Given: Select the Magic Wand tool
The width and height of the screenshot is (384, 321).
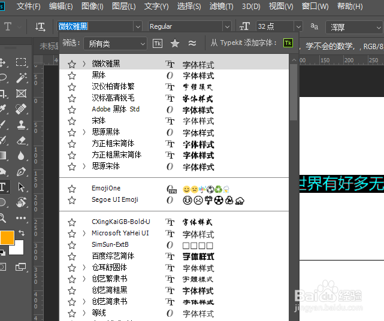Looking at the screenshot, I should (x=22, y=78).
